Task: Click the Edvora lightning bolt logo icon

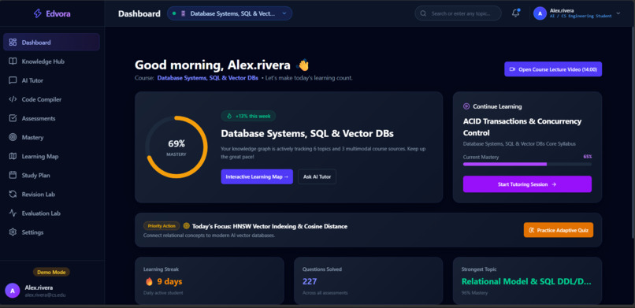Action: tap(38, 13)
